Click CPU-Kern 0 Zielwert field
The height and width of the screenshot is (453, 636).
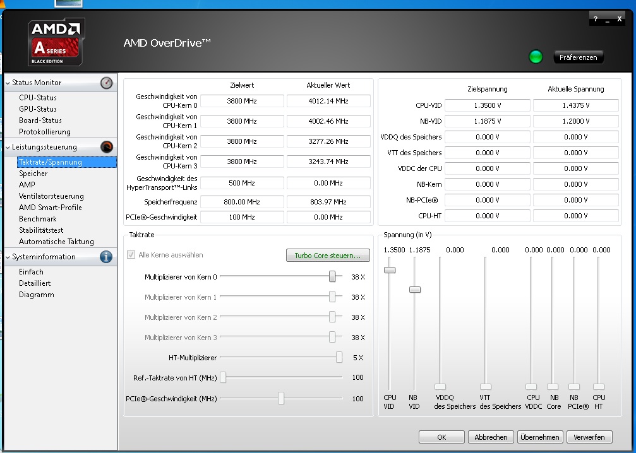pos(242,101)
